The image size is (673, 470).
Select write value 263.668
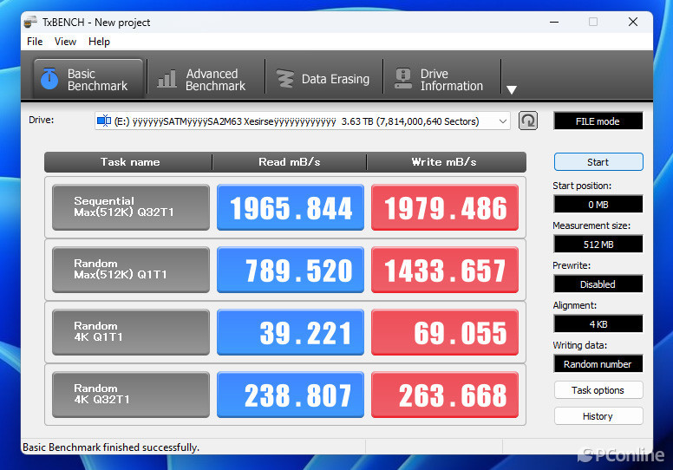click(445, 395)
